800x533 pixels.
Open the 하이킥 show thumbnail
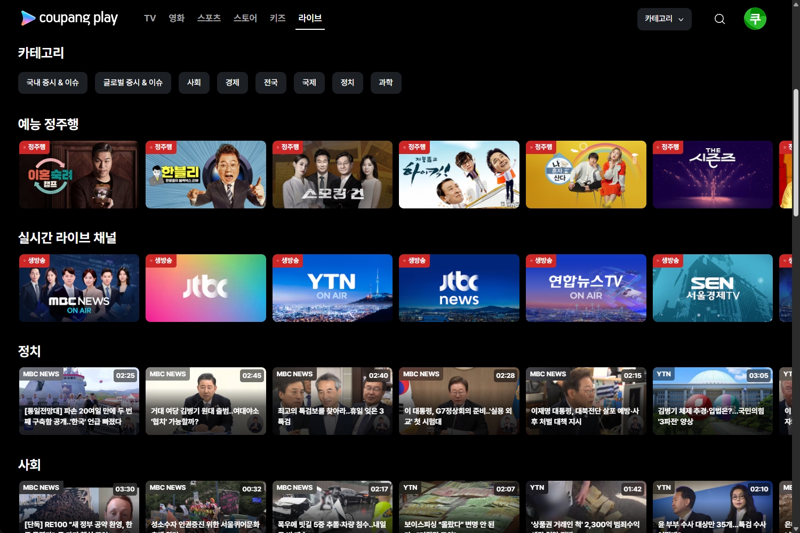coord(459,174)
